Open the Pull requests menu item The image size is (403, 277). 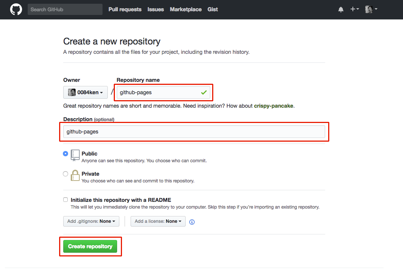(125, 9)
